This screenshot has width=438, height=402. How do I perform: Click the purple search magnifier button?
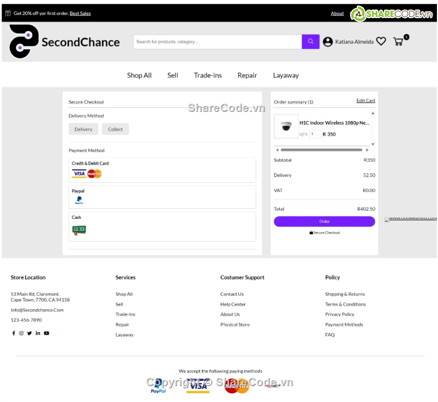(310, 42)
